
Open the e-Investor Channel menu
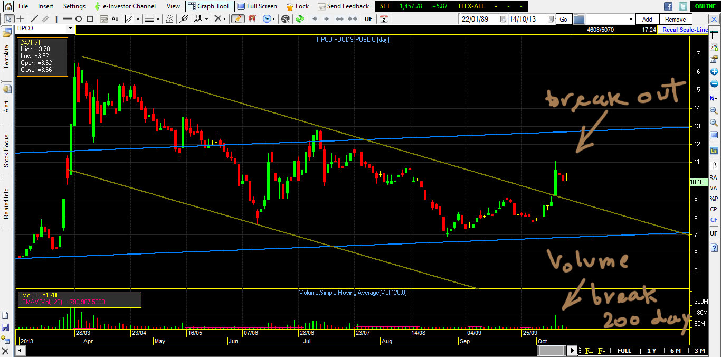[125, 6]
